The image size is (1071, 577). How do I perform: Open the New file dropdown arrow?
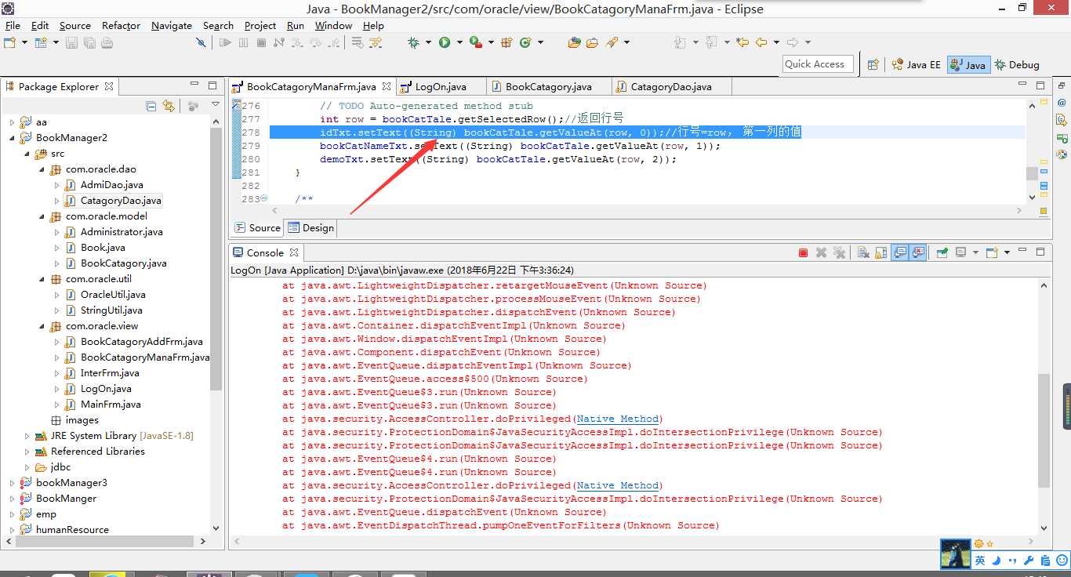(24, 42)
